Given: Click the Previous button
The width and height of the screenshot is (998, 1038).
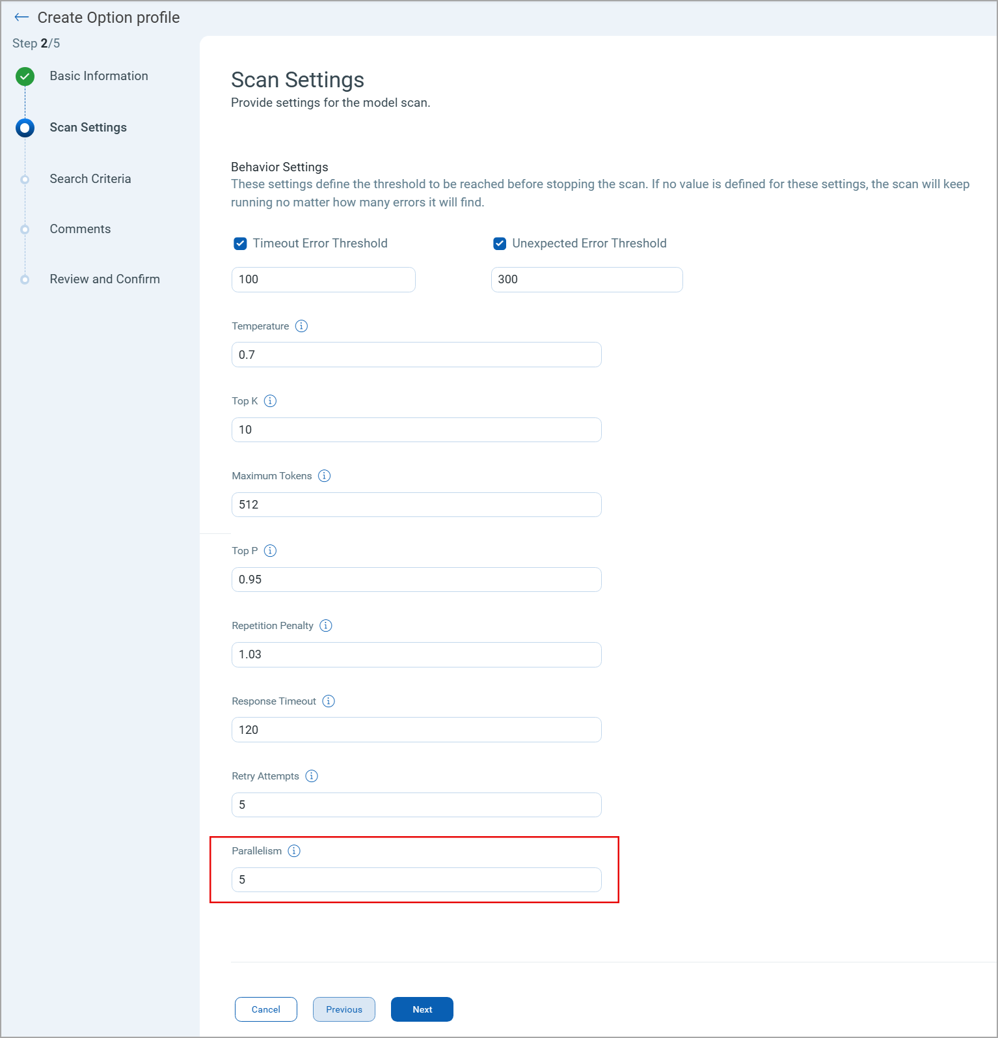Looking at the screenshot, I should coord(344,1009).
